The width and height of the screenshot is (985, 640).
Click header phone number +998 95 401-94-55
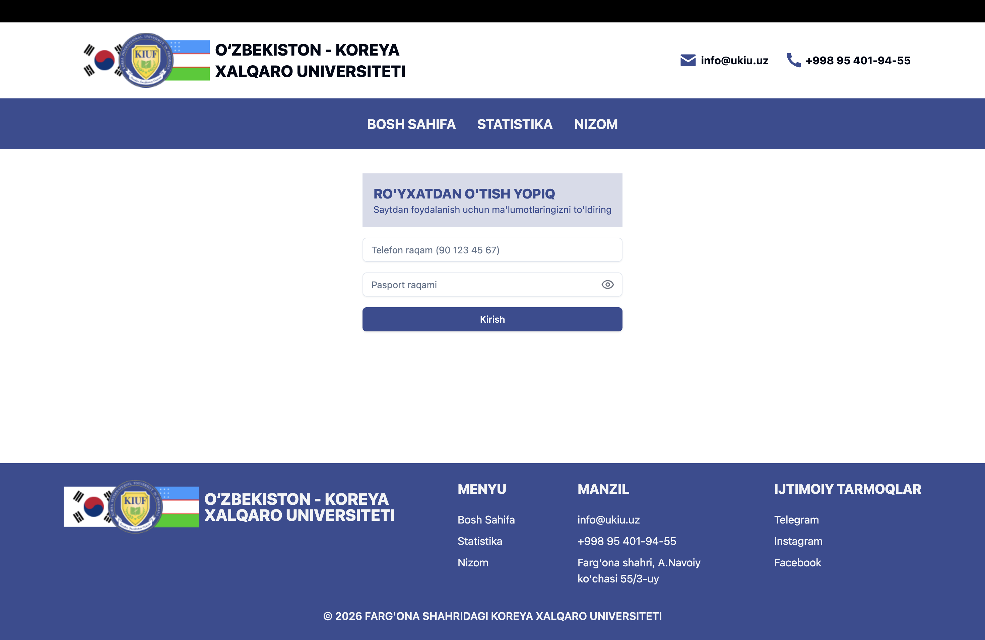tap(858, 60)
